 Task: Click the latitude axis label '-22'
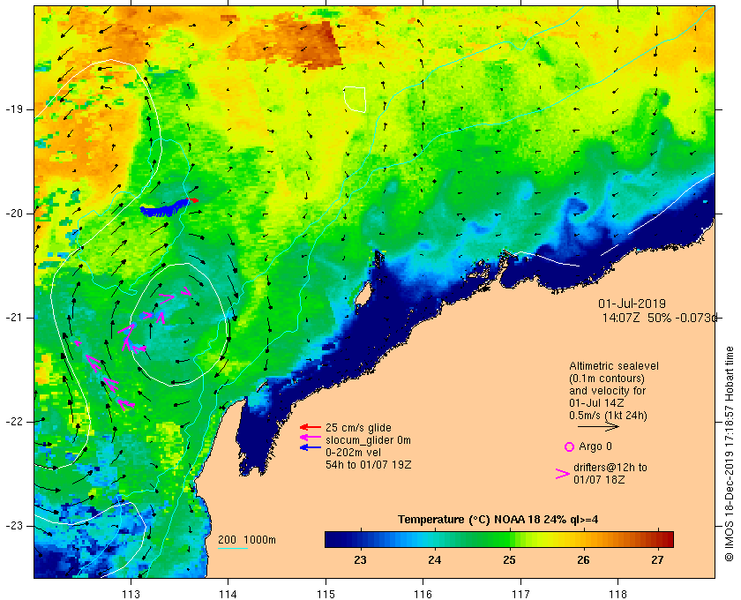coord(13,421)
